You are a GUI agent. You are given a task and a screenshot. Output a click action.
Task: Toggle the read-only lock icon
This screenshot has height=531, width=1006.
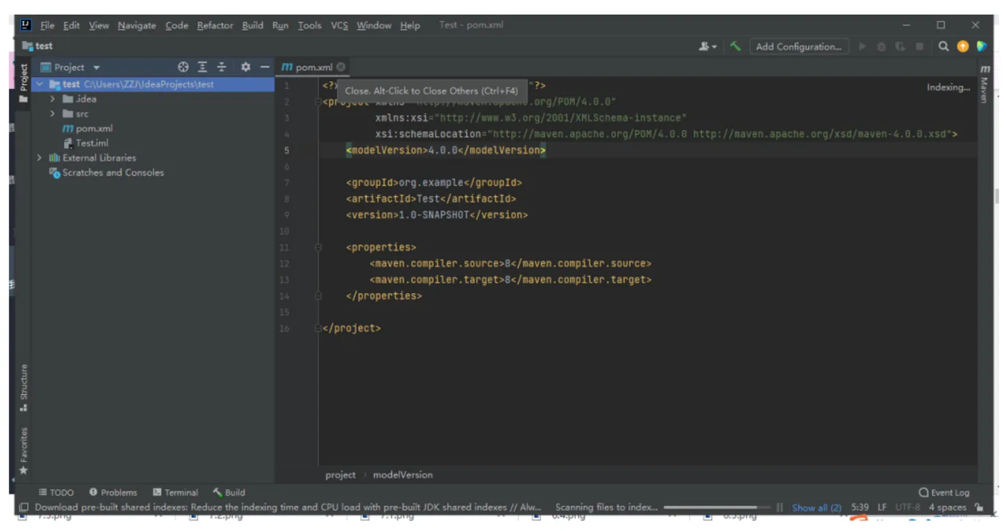click(x=979, y=507)
